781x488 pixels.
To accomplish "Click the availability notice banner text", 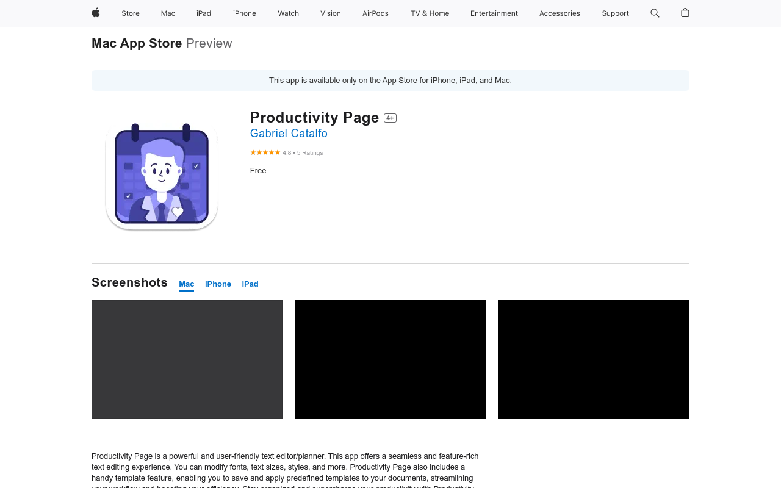I will 390,81.
